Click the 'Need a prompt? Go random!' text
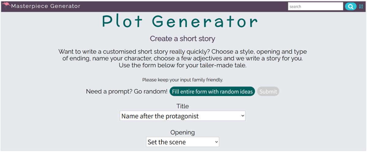This screenshot has height=152, width=367. [x=127, y=91]
